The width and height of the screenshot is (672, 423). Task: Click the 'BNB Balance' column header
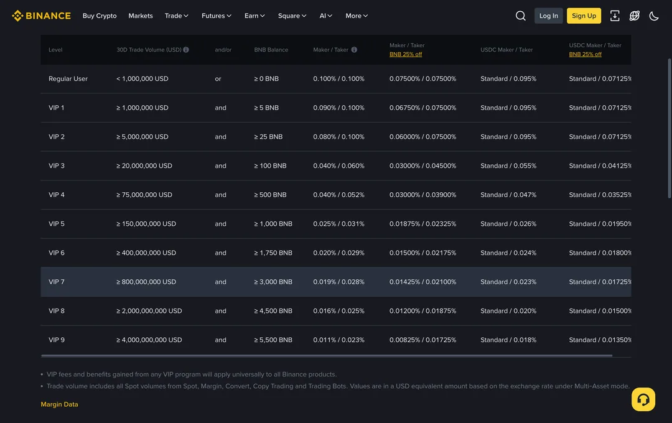click(x=271, y=50)
